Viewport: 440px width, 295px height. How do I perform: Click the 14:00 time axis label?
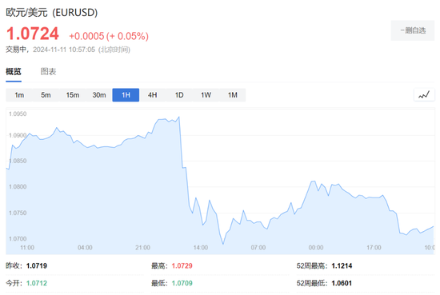coord(201,248)
